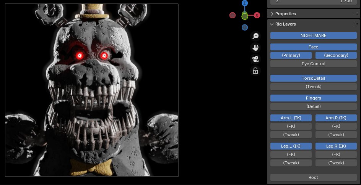Viewport: 361px width, 185px height.
Task: Grab the Properties panel drag handle dots
Action: (356, 14)
